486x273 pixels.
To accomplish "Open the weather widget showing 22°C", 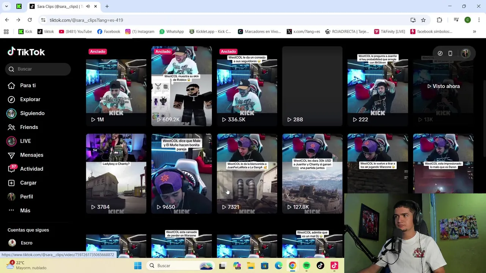I will click(27, 265).
